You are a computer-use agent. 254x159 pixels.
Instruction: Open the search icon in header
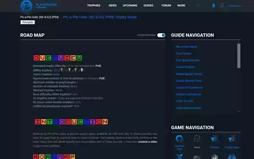(198, 6)
